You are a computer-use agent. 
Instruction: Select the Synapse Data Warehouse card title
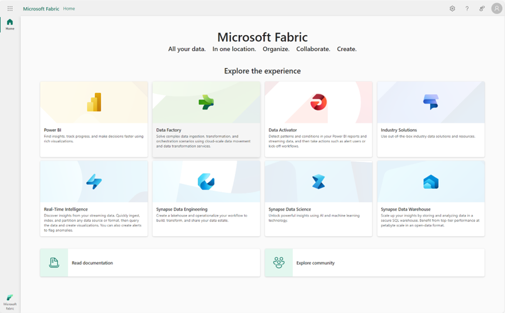pos(405,209)
